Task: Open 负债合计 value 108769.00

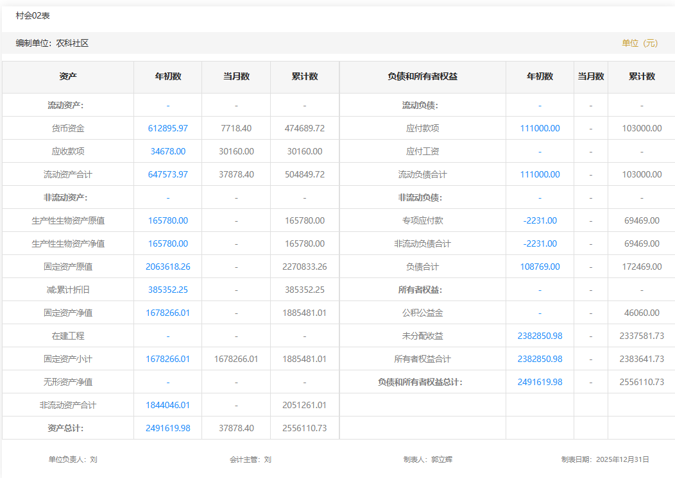Action: [x=540, y=267]
